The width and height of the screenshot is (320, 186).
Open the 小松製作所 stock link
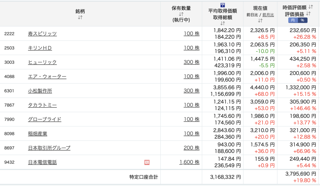(40, 91)
